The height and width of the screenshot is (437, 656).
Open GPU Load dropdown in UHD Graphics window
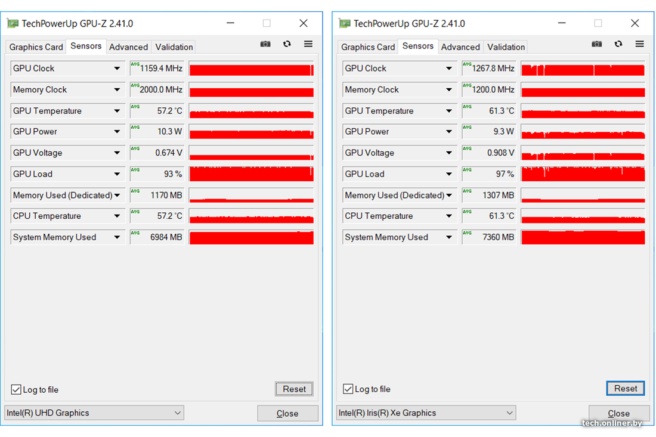coord(68,174)
